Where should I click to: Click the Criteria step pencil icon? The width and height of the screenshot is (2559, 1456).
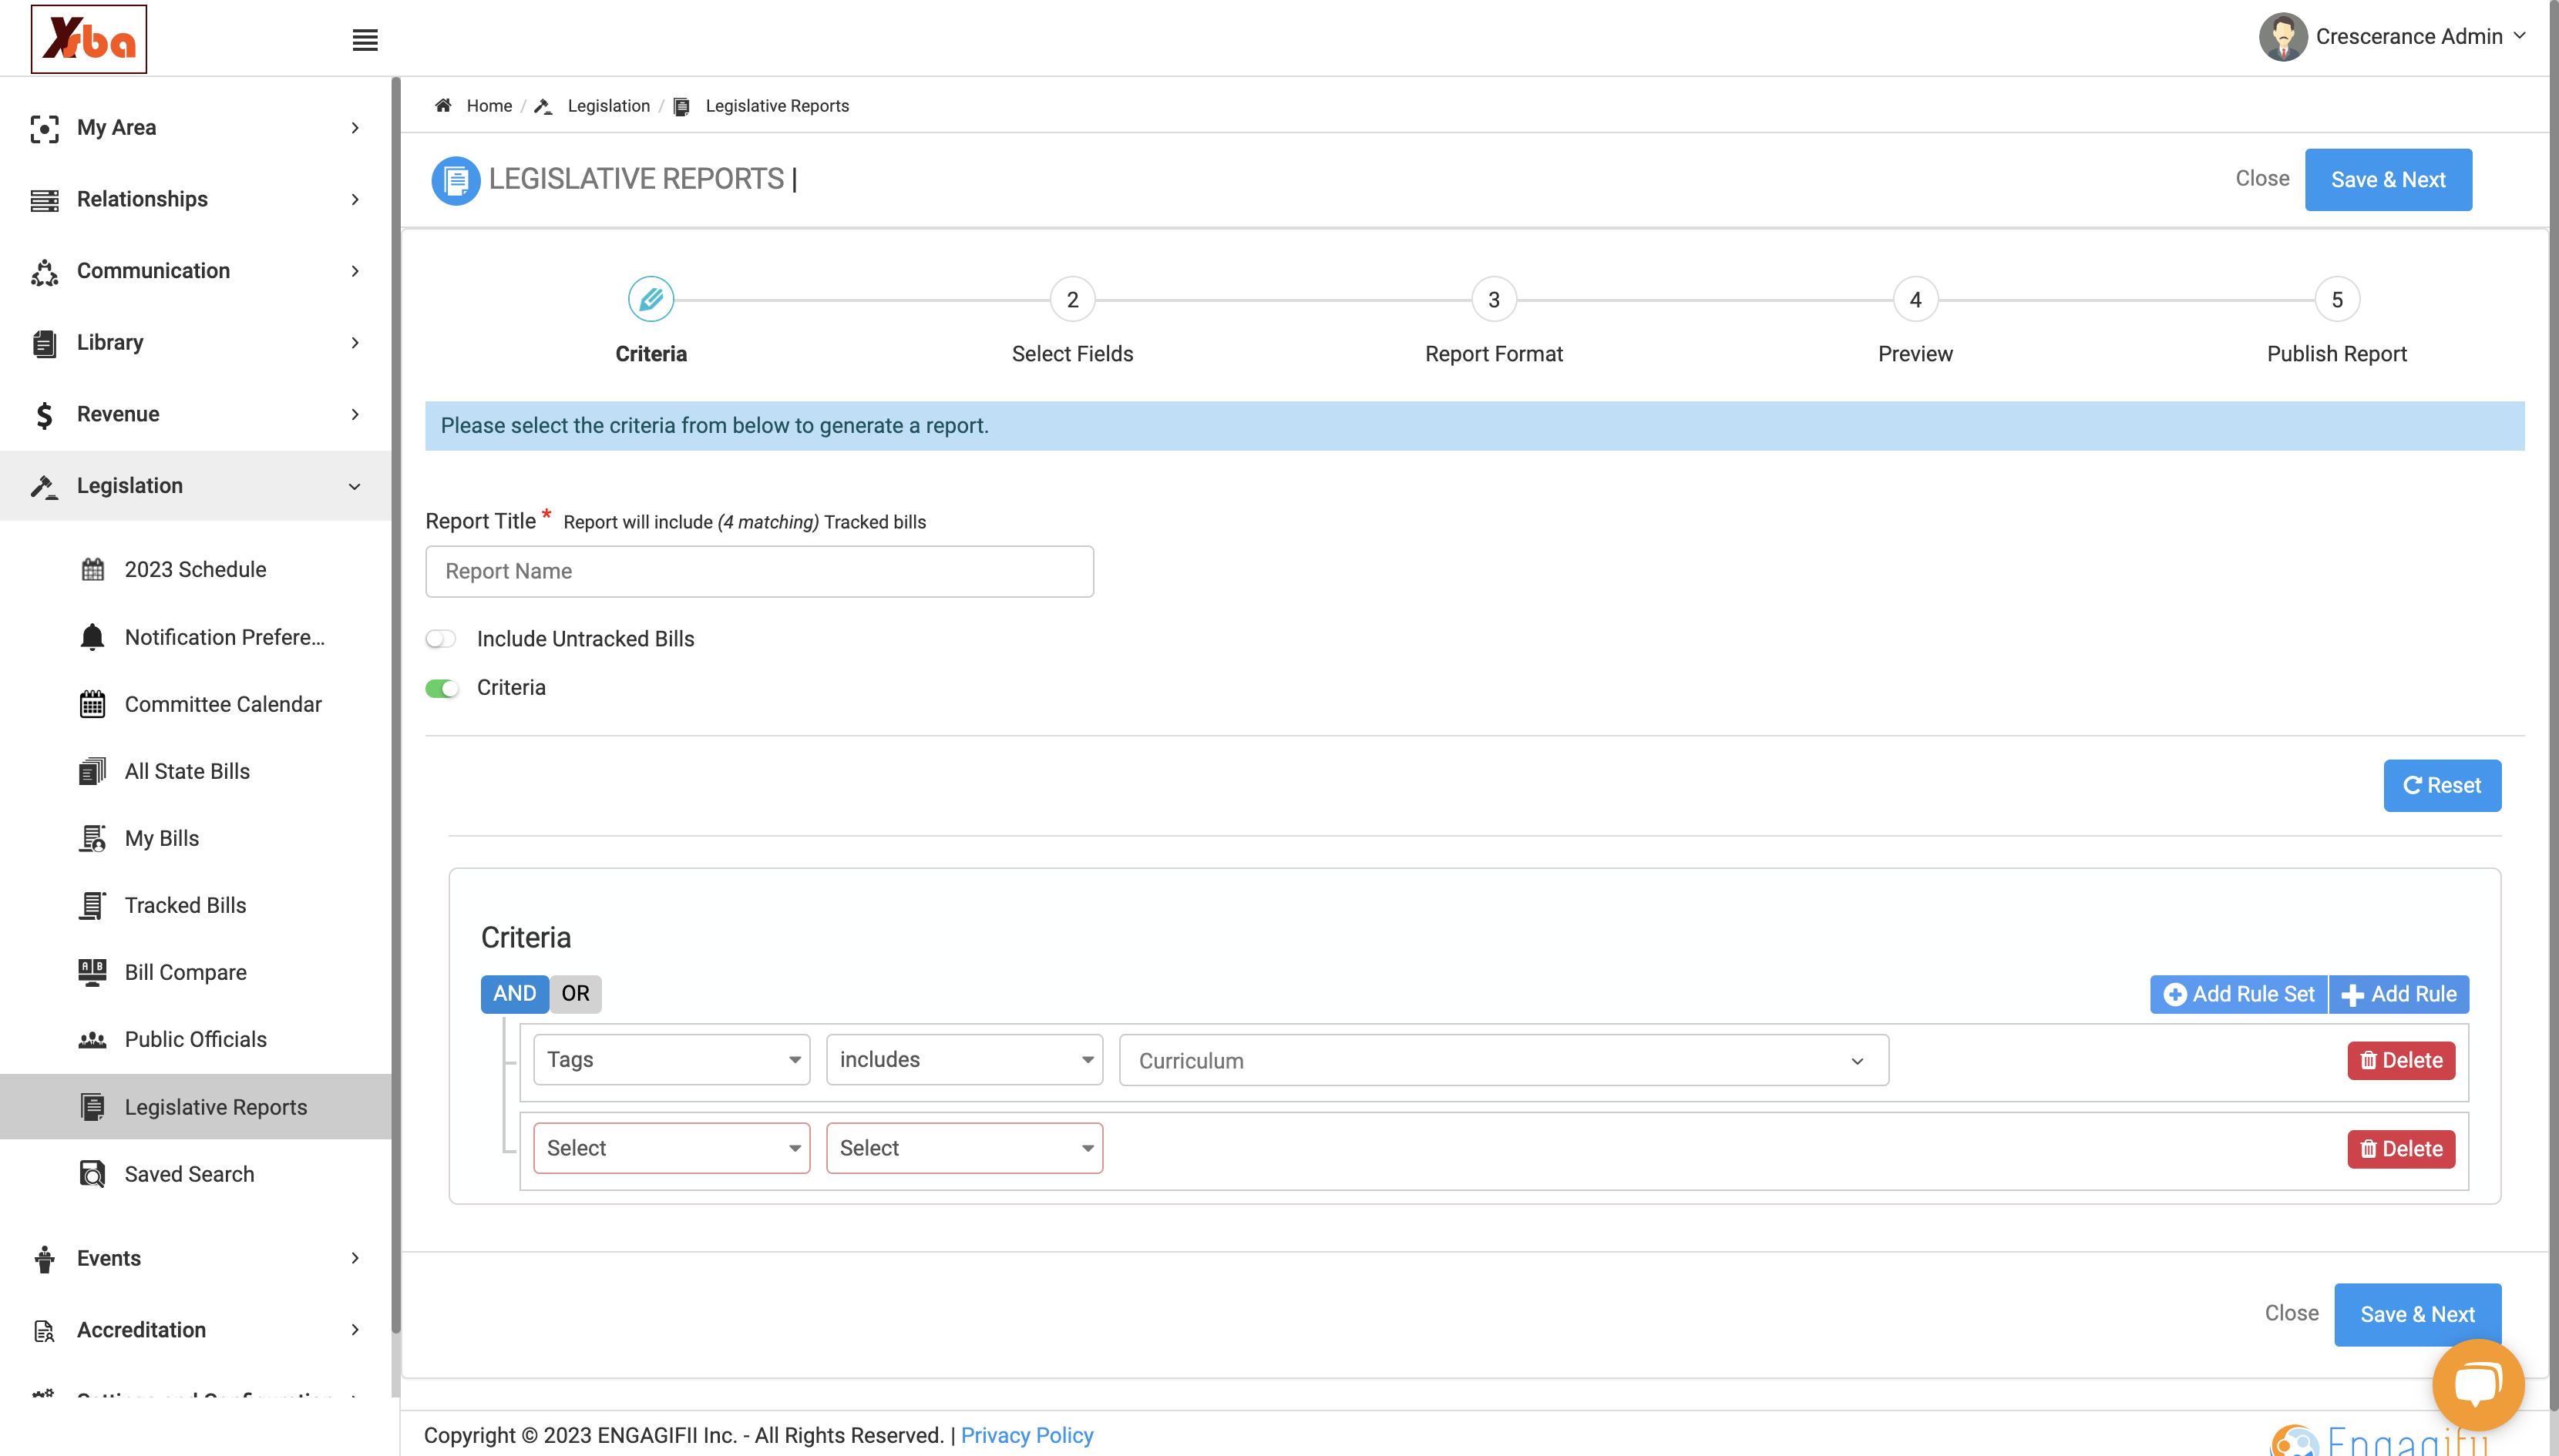click(x=651, y=299)
